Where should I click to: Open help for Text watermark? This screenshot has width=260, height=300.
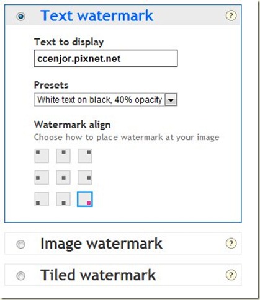(231, 15)
